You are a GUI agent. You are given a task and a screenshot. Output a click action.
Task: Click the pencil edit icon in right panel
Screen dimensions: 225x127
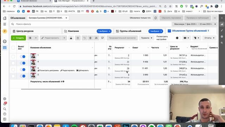click(x=222, y=30)
